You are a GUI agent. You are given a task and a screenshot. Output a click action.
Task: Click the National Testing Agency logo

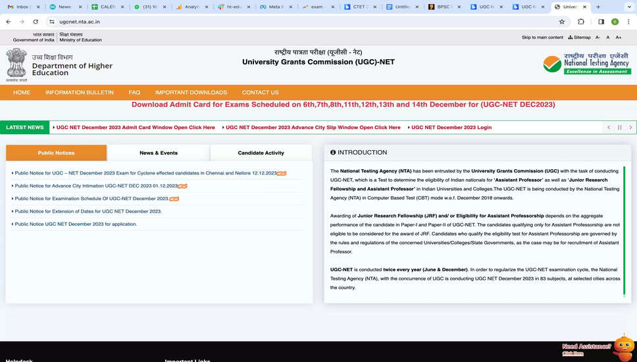point(586,63)
